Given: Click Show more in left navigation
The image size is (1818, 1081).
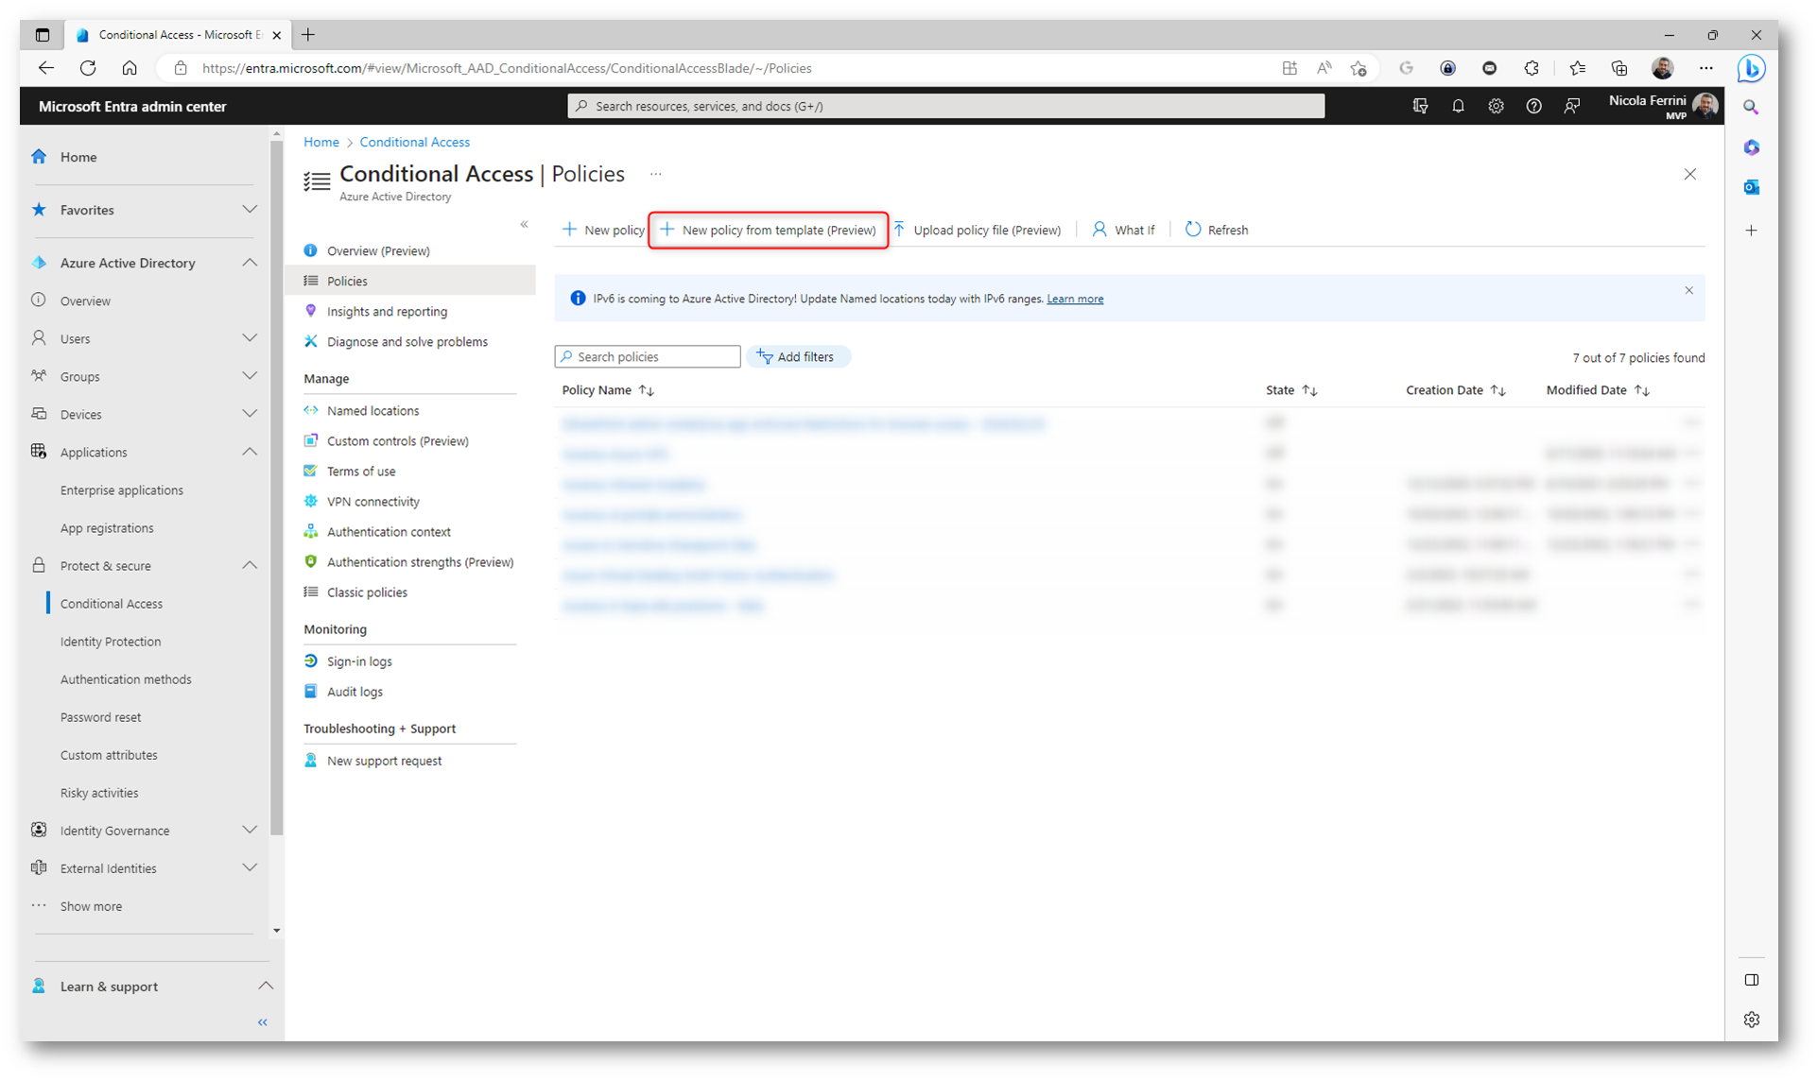Looking at the screenshot, I should (x=91, y=905).
